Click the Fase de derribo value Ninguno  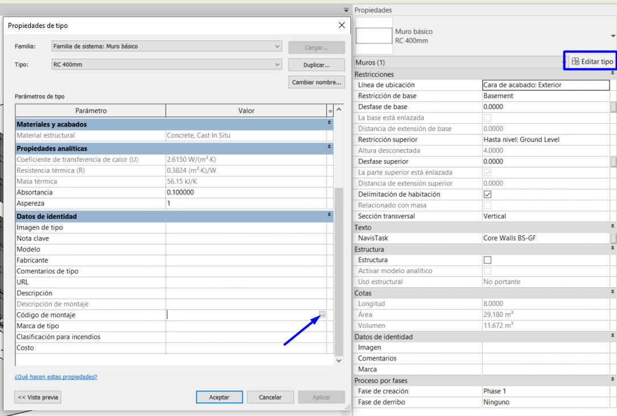coord(546,402)
